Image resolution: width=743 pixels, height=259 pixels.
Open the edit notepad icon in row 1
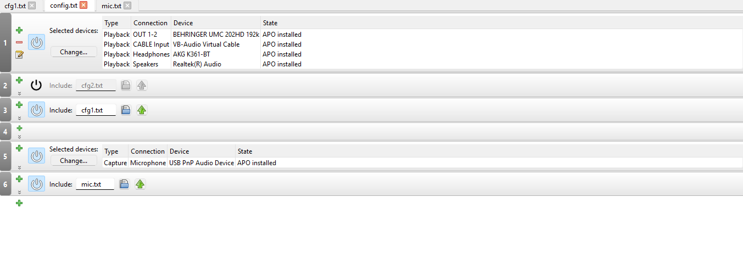click(x=19, y=54)
